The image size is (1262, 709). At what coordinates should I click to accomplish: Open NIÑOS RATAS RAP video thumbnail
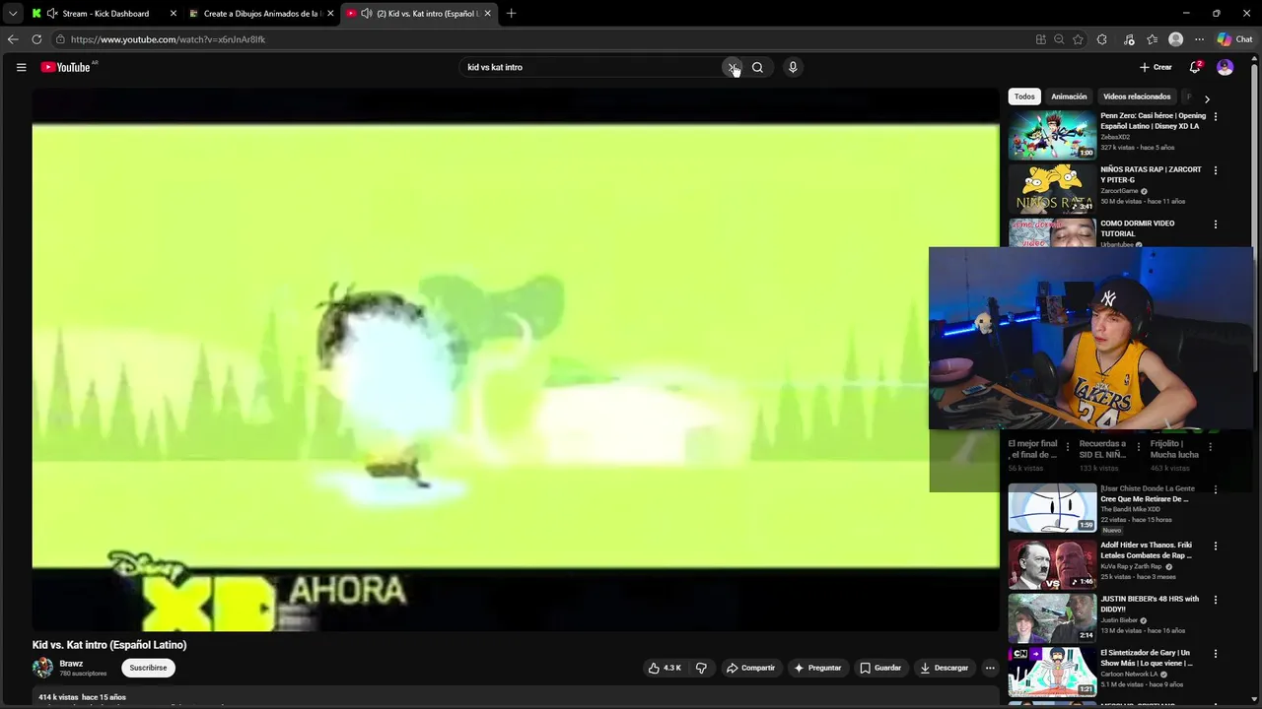coord(1052,188)
